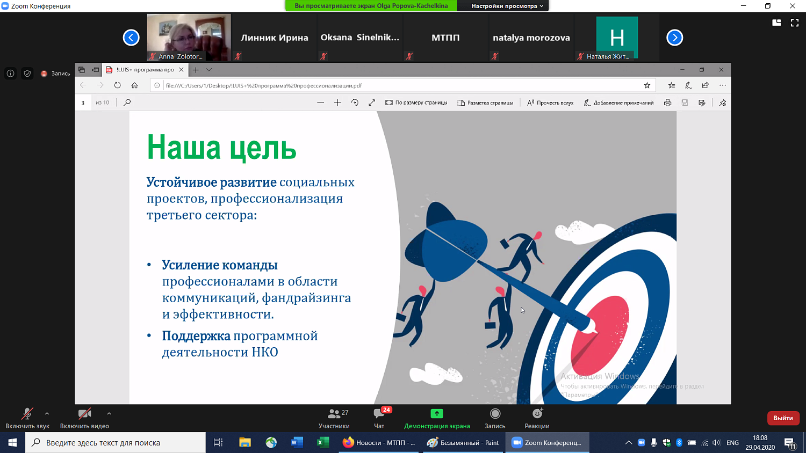Toggle Включить звук microphone
The image size is (806, 453).
tap(27, 418)
